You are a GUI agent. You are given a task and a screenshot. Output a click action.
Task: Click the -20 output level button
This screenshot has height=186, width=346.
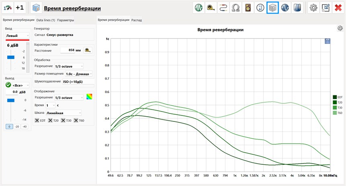[17, 127]
